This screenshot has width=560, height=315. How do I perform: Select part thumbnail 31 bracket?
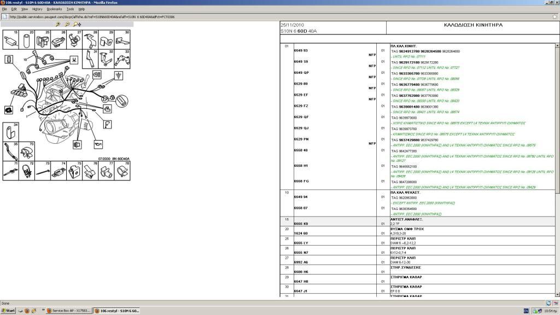(90, 59)
